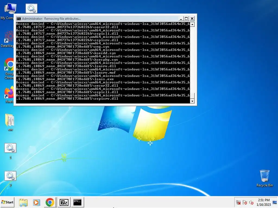The height and width of the screenshot is (208, 278).
Task: Open the Recycle Bin
Action: [264, 178]
